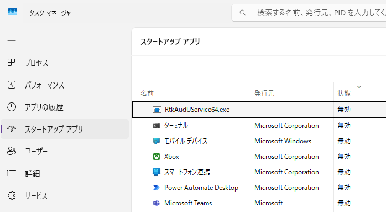Open the 詳細 page

click(65, 173)
